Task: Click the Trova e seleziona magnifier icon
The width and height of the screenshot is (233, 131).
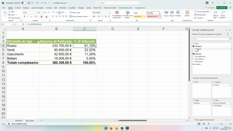Action: click(x=223, y=12)
